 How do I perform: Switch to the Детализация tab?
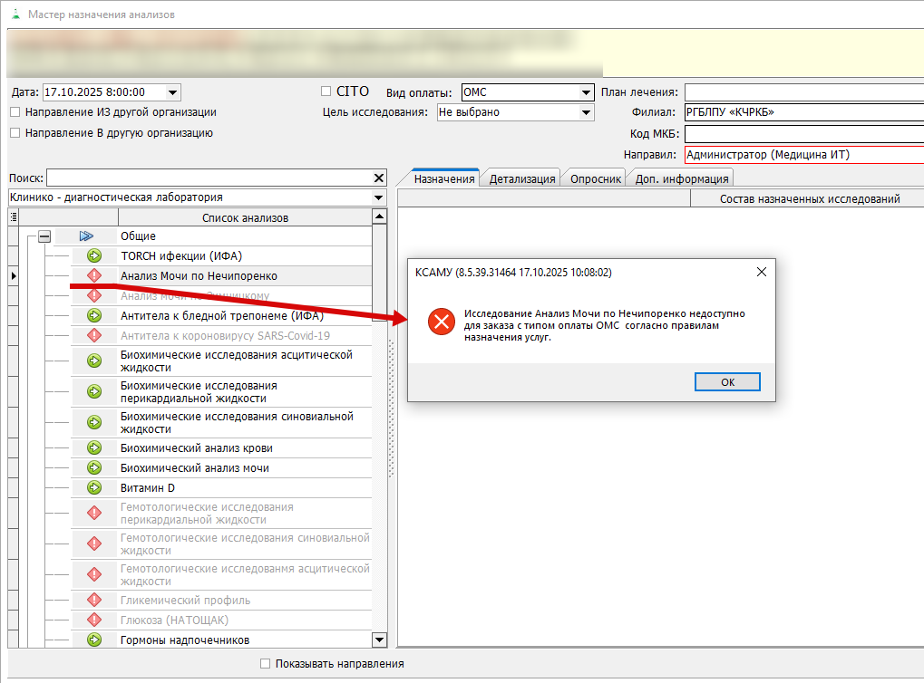pyautogui.click(x=521, y=178)
